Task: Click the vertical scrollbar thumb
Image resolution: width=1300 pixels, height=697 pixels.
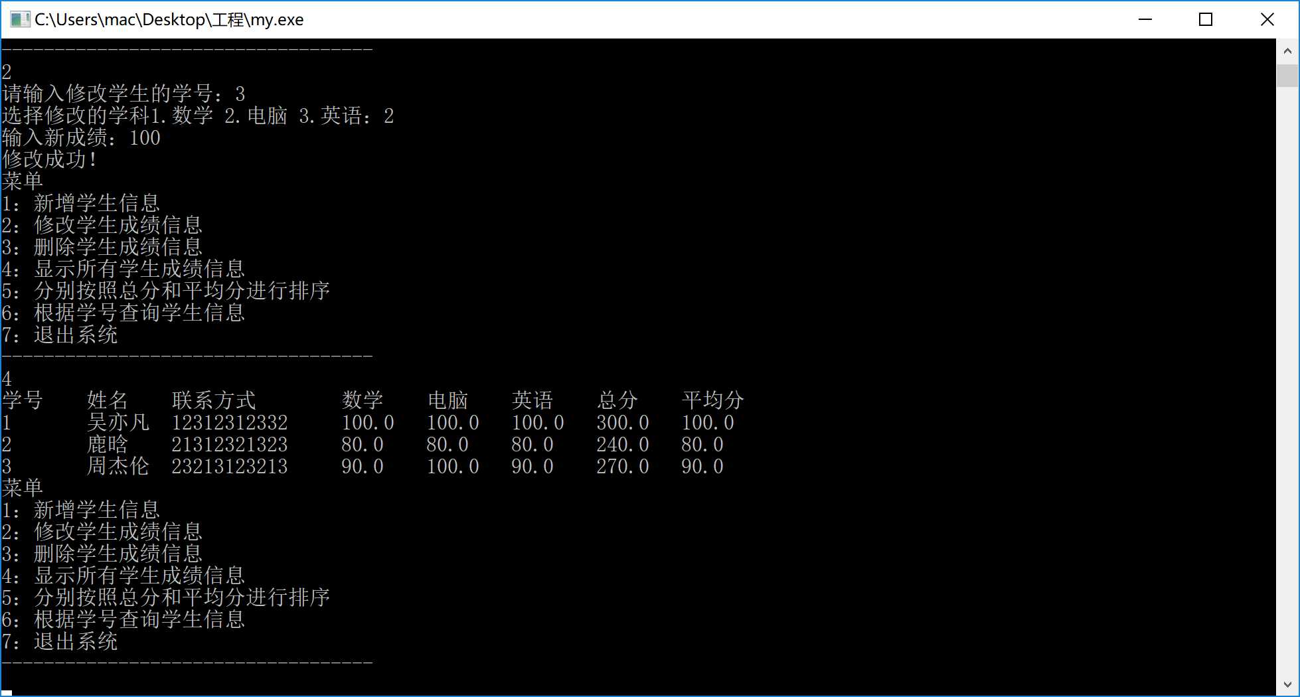Action: coord(1287,76)
